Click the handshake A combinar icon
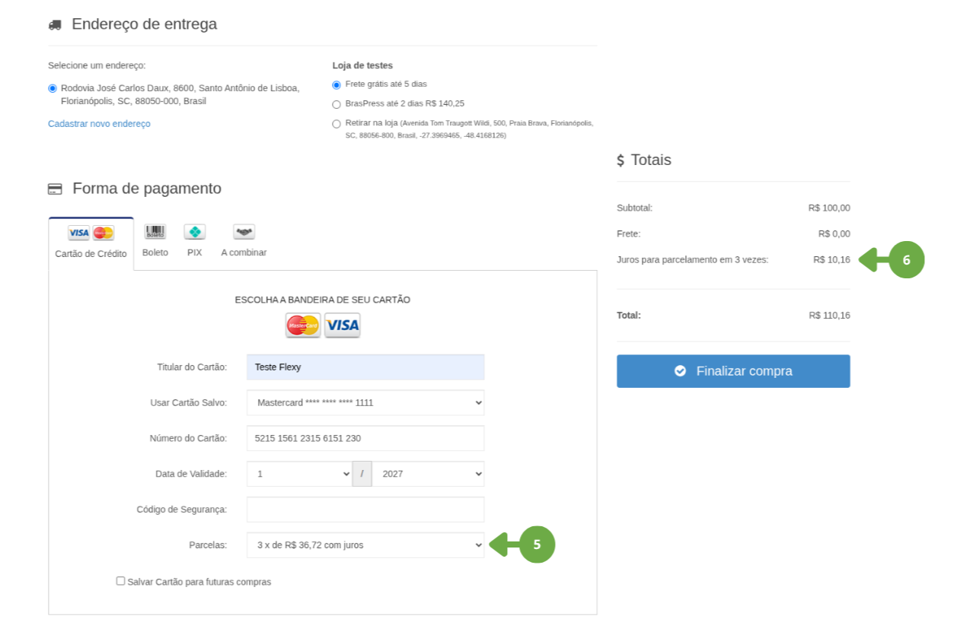Screen dimensions: 954x619 [244, 232]
